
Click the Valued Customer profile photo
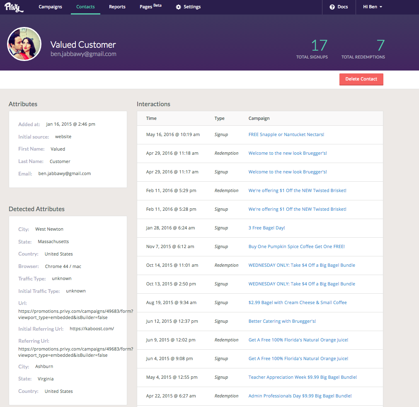[24, 44]
